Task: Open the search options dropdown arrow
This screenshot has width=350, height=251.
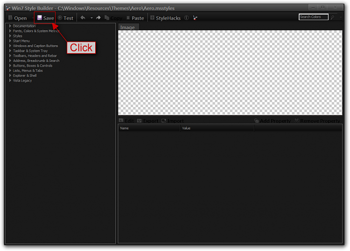Action: tap(340, 17)
